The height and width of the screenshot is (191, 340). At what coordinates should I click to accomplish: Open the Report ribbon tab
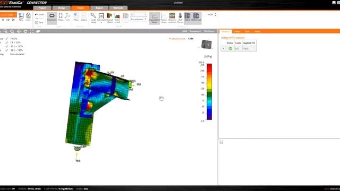pos(99,8)
